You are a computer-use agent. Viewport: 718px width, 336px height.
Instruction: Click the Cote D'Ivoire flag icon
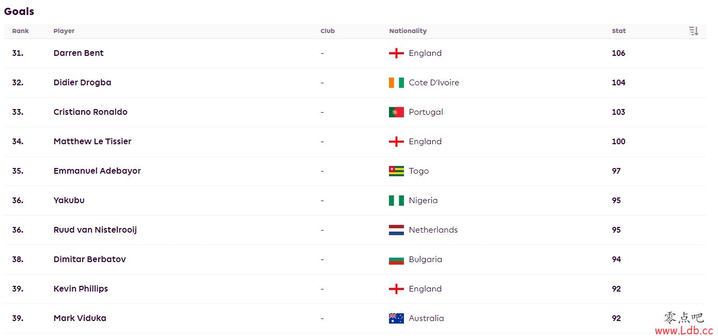pos(396,83)
